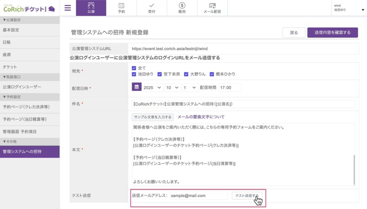Image resolution: width=367 pixels, height=209 pixels.
Task: Uncheck the 池田ゆり checkbox
Action: 134,74
